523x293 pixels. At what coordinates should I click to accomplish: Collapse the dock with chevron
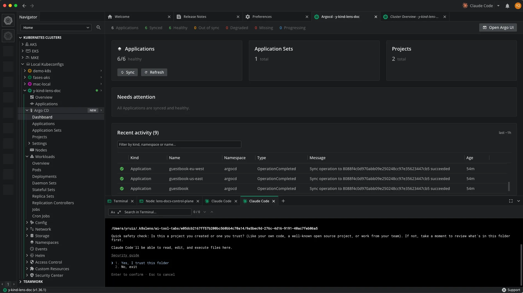click(x=519, y=201)
